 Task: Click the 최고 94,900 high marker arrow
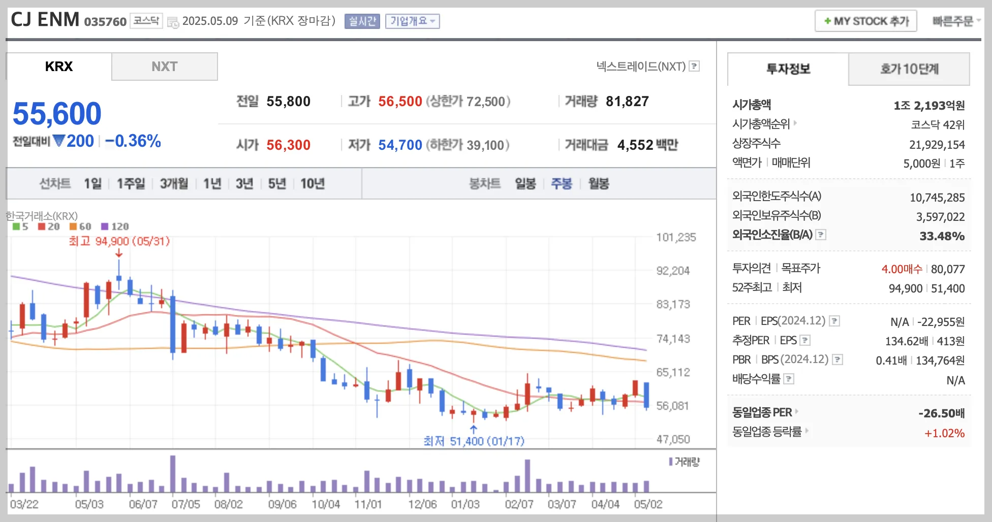pyautogui.click(x=119, y=253)
